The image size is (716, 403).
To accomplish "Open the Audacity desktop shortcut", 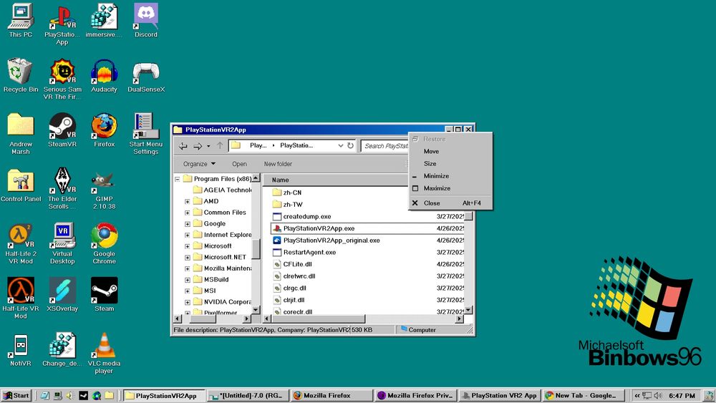I will [x=104, y=75].
